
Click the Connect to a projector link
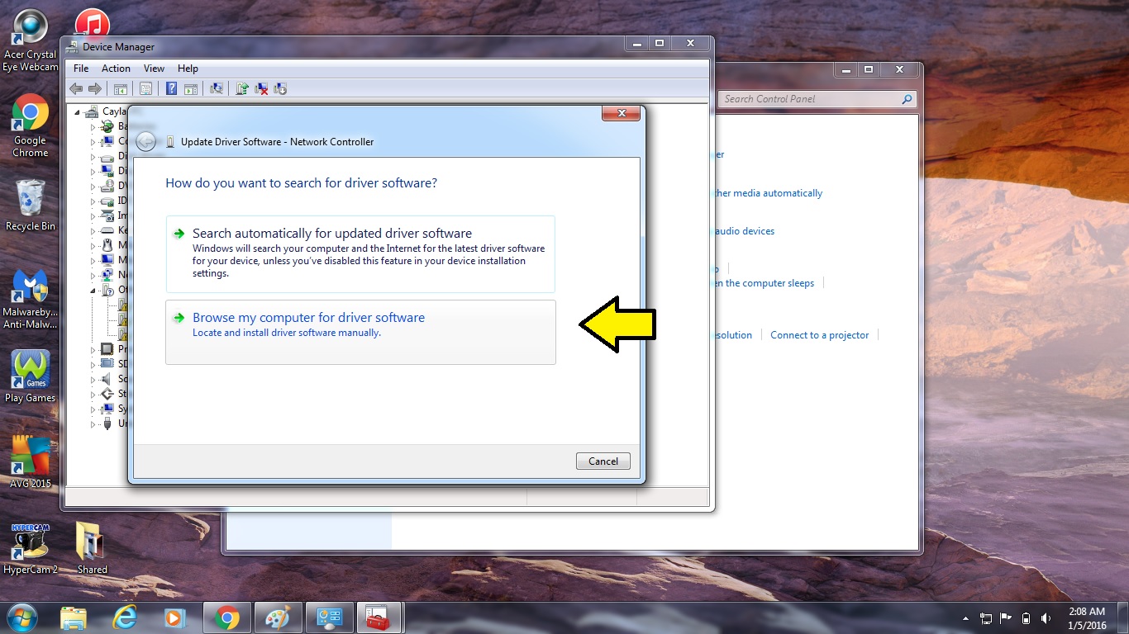click(820, 335)
